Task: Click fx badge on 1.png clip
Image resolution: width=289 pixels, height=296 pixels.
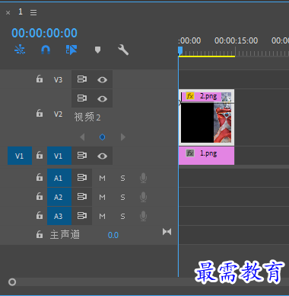Action: [190, 153]
